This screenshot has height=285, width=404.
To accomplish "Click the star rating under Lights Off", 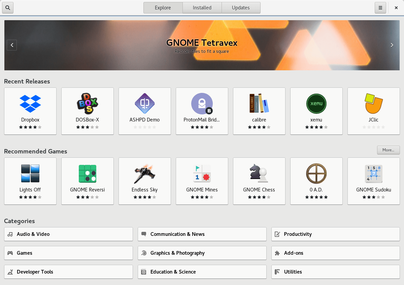I will [x=30, y=197].
